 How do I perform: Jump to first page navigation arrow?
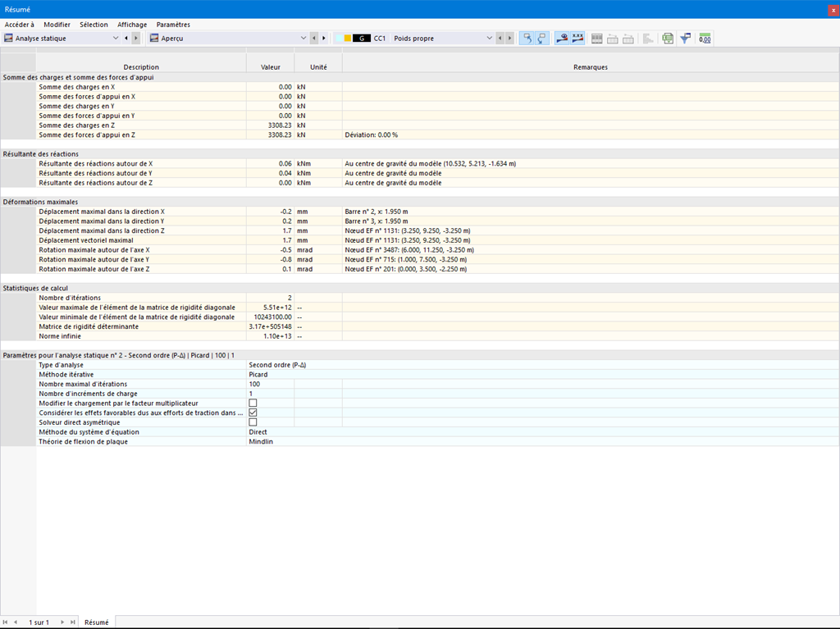[6, 622]
